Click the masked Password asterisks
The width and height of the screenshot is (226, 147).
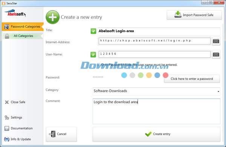tap(98, 77)
